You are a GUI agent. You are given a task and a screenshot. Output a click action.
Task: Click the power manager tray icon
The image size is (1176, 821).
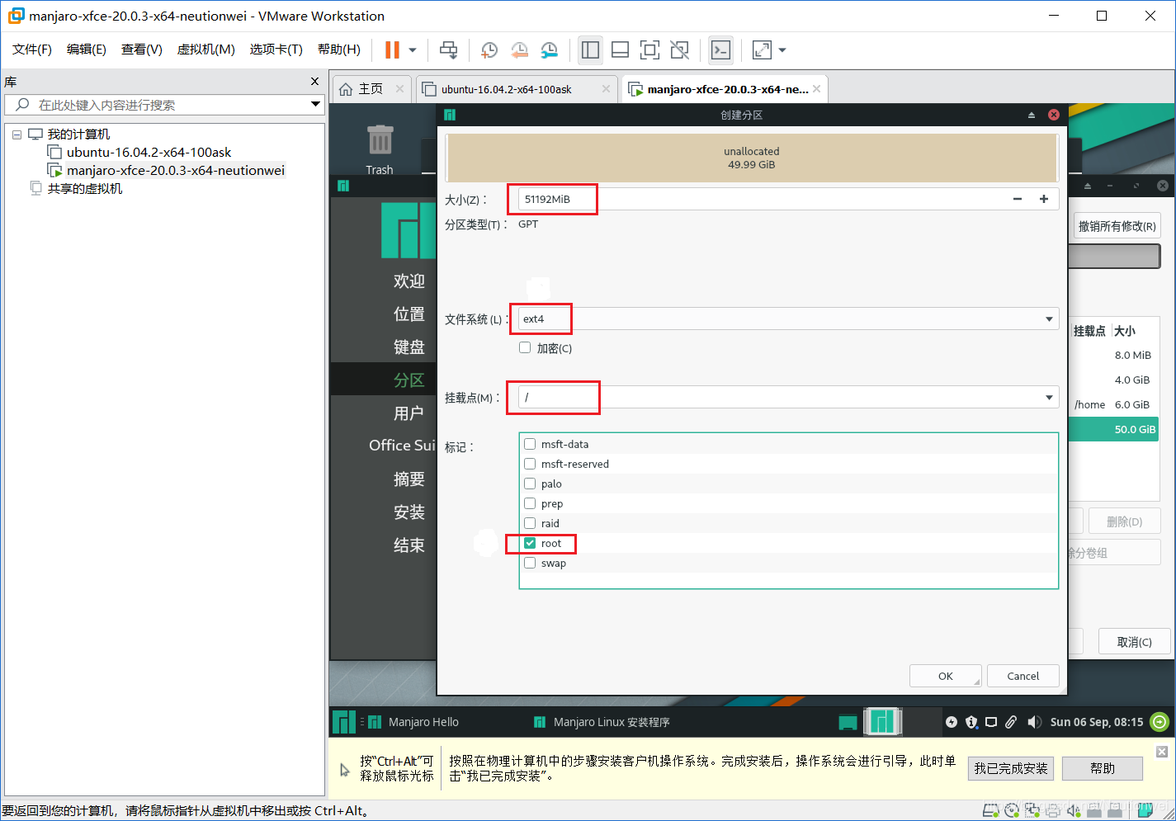coord(952,722)
